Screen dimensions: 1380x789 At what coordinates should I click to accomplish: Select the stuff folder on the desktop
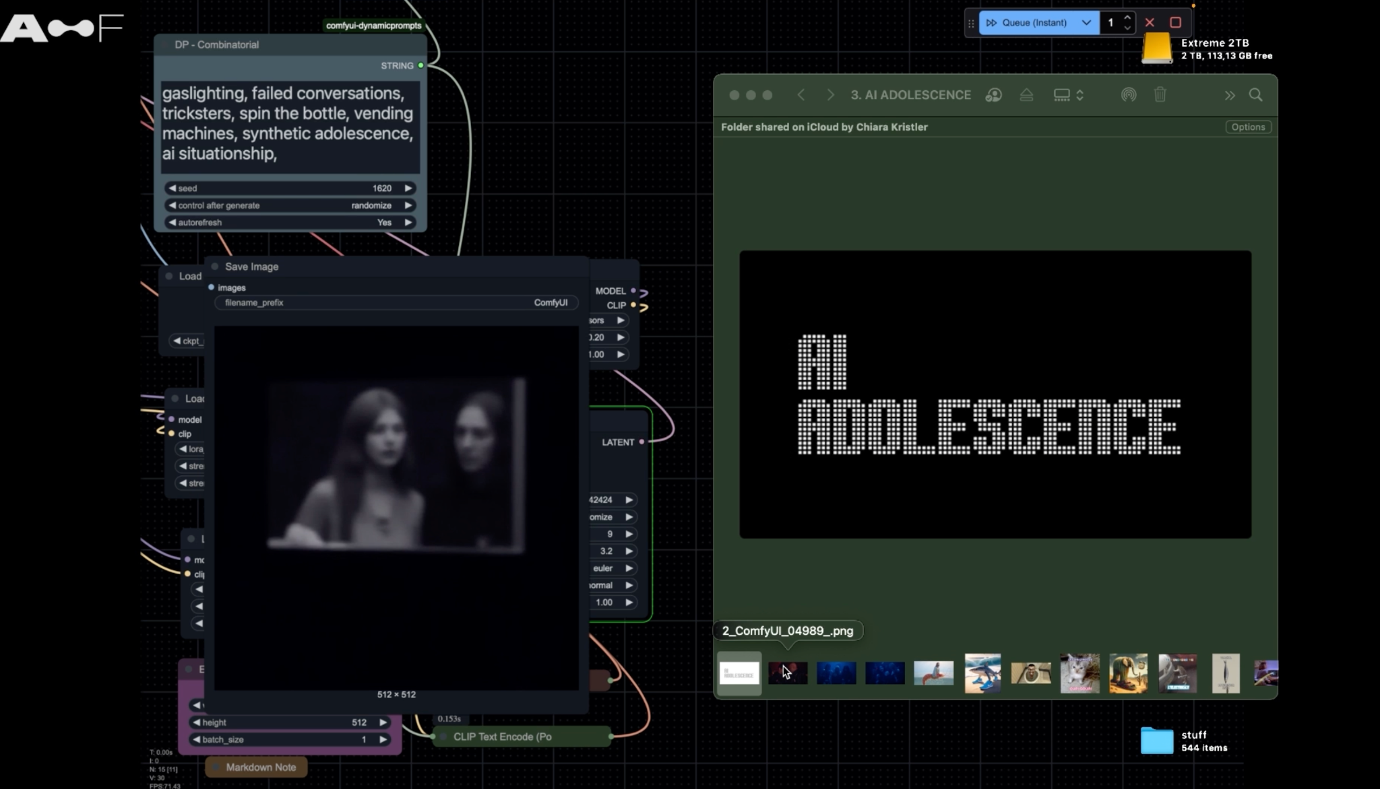(1157, 741)
